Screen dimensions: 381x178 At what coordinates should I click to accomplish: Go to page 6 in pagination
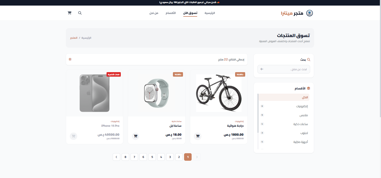coord(143,157)
